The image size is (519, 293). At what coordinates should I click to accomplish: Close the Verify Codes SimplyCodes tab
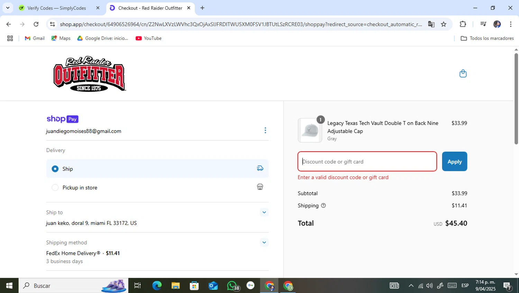point(98,8)
